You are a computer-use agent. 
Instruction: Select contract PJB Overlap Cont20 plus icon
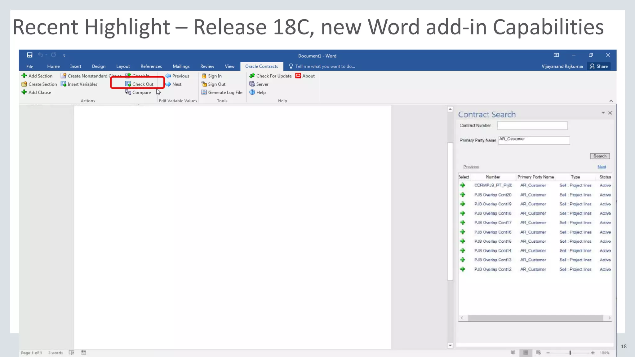point(463,195)
